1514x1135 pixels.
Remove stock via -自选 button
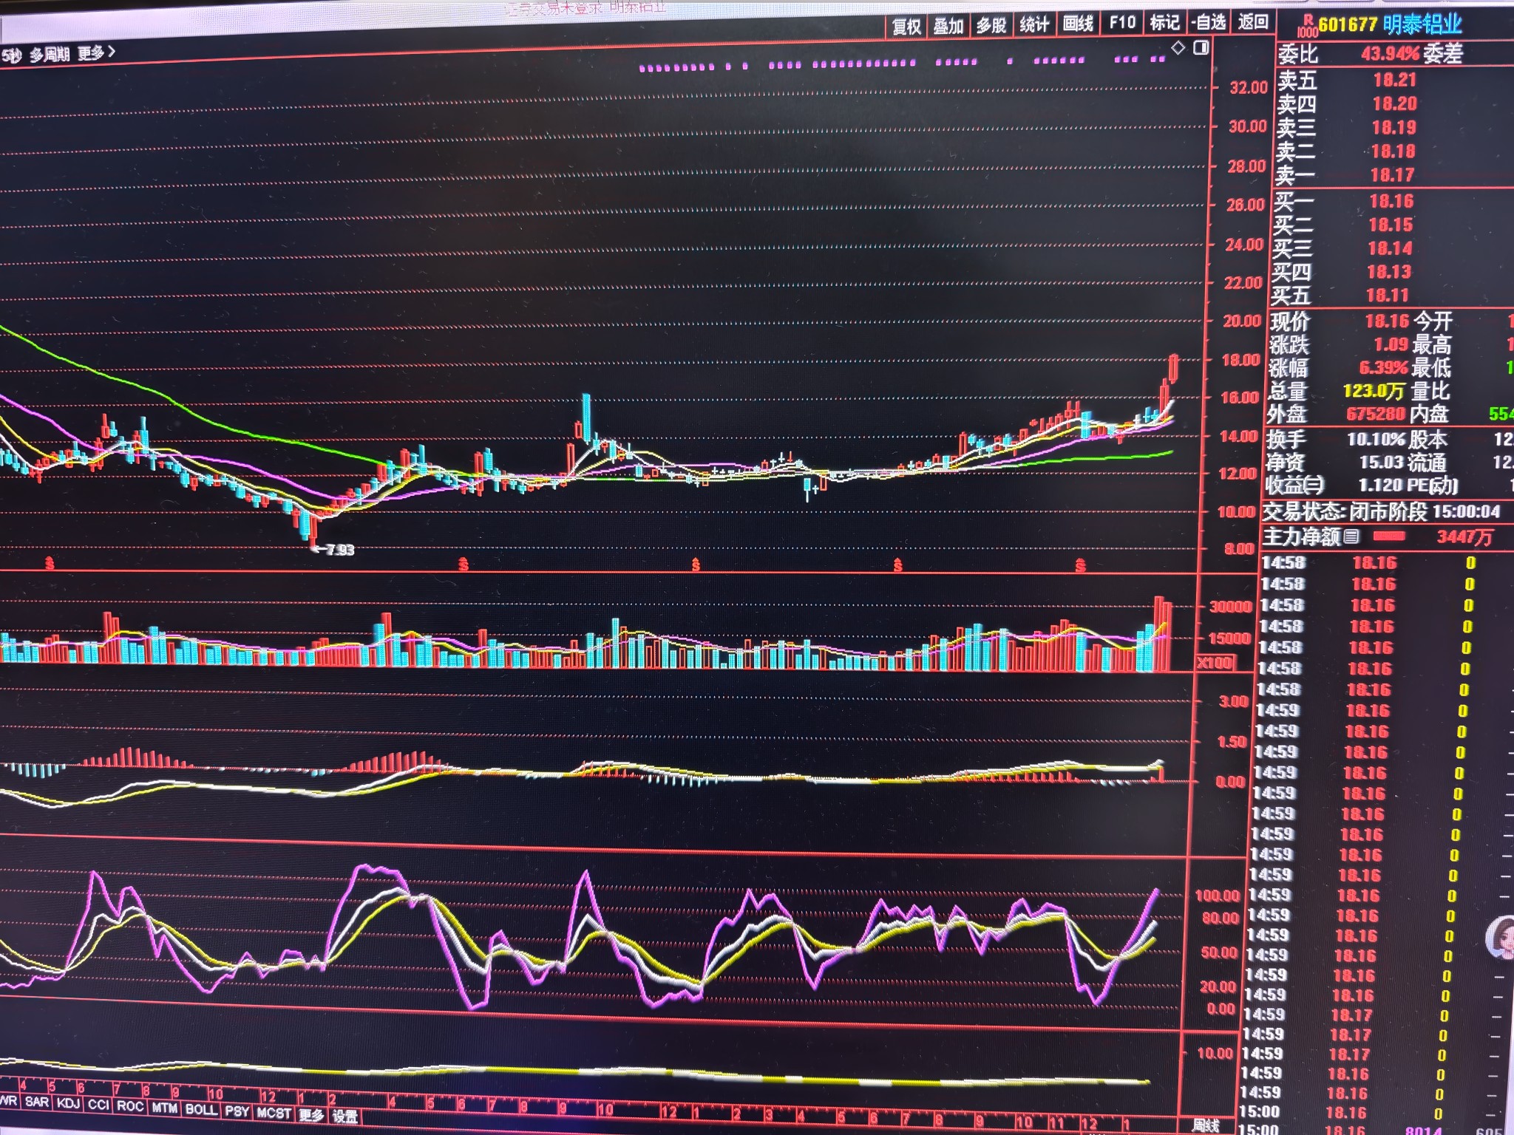(1209, 23)
